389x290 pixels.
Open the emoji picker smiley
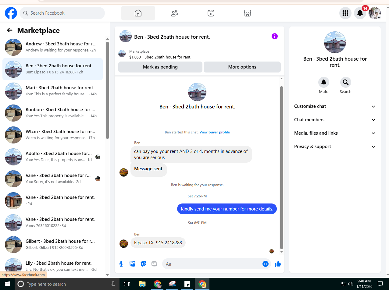pyautogui.click(x=266, y=264)
